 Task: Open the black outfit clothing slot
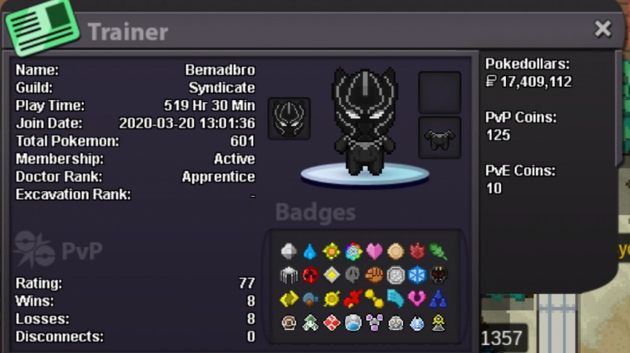tap(440, 138)
